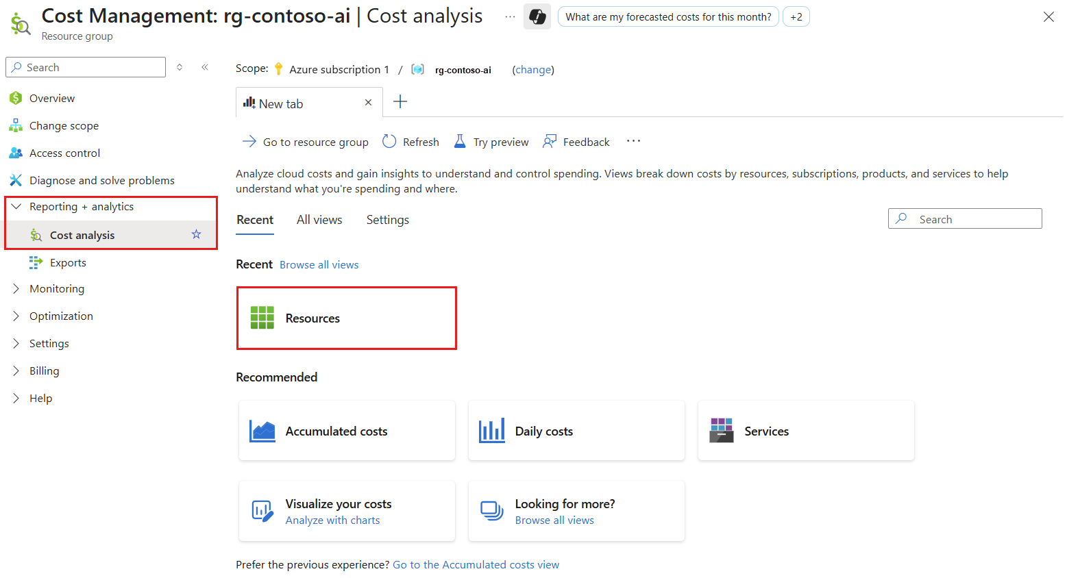Click the Try preview flask icon
Screen dimensions: 1067x578
click(461, 142)
